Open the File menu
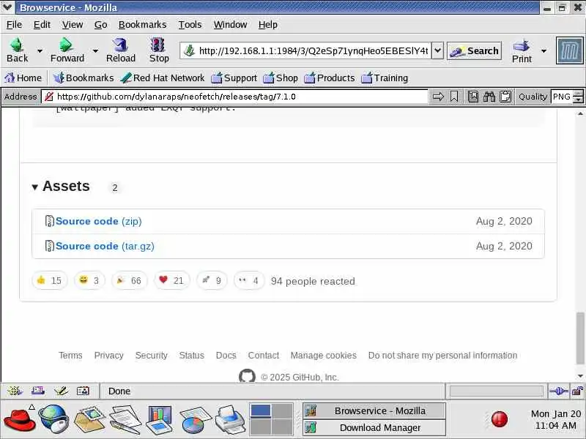 [14, 25]
